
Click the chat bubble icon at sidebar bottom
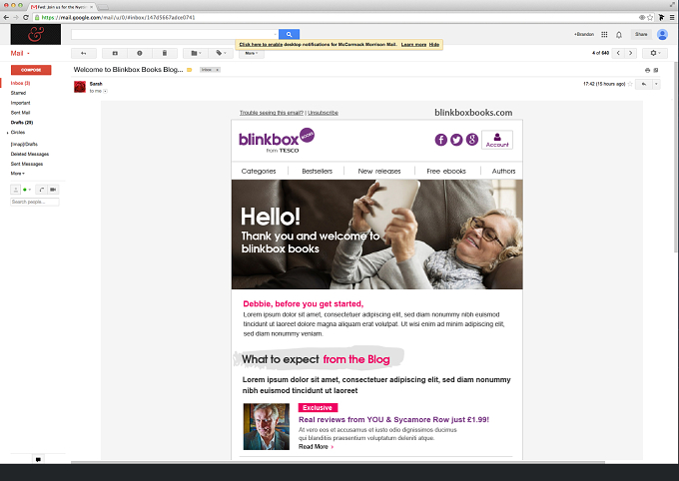(x=38, y=459)
